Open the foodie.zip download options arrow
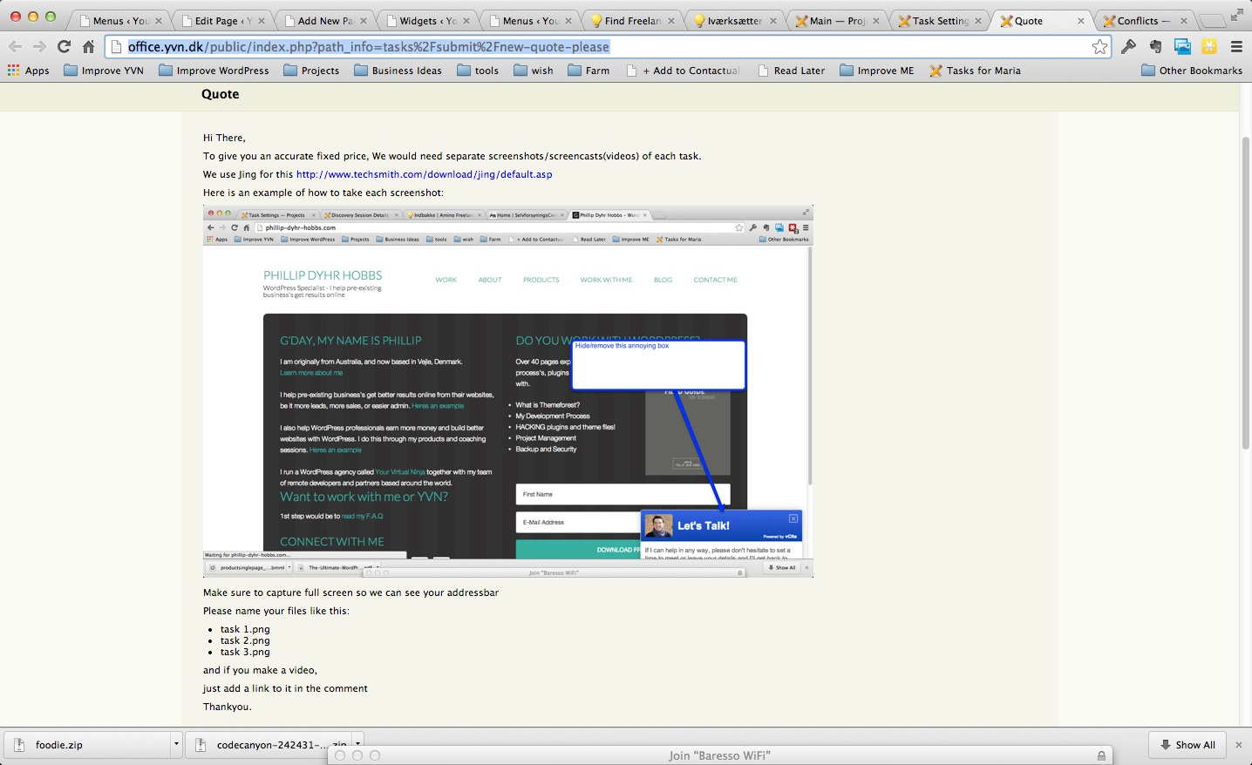 click(176, 744)
